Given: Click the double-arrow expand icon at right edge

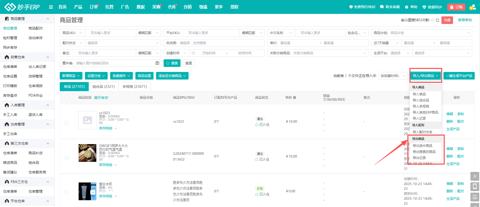Looking at the screenshot, I should click(x=475, y=176).
